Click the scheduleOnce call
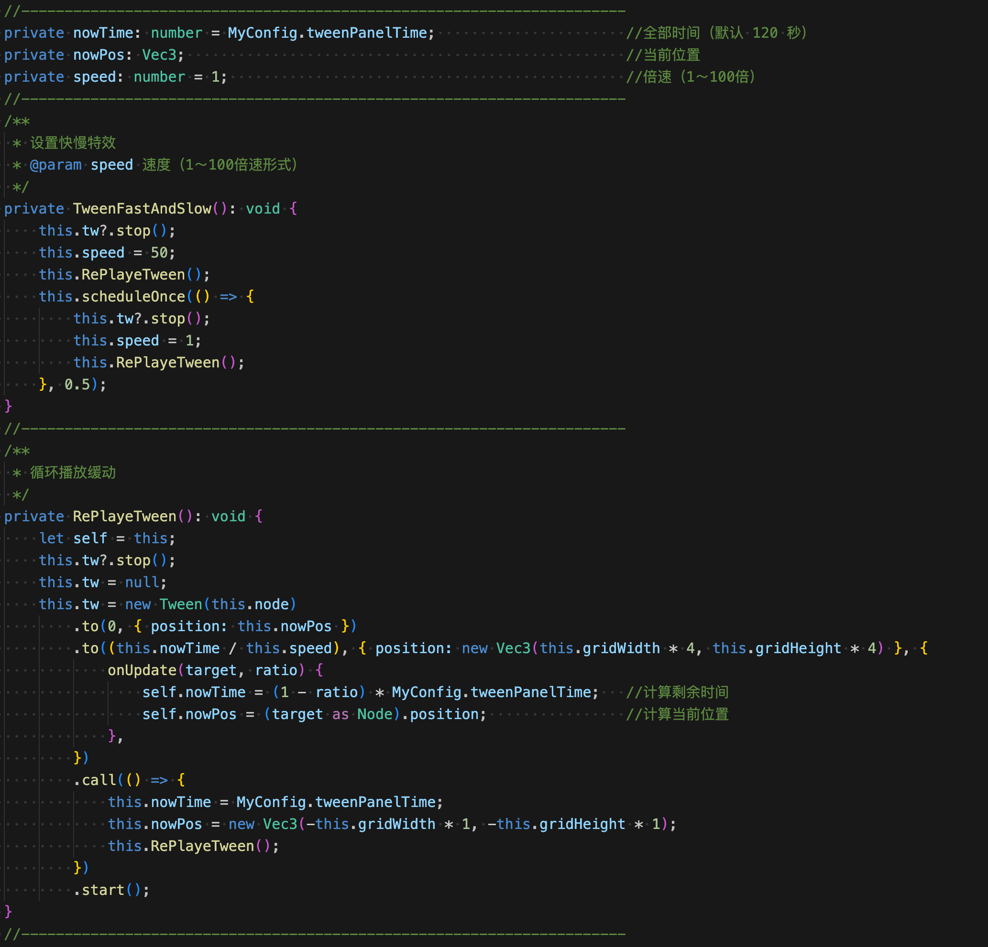The image size is (988, 947). tap(133, 296)
